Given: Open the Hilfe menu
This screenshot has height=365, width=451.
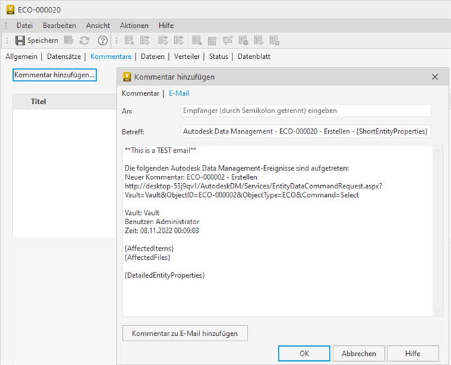Looking at the screenshot, I should point(166,26).
